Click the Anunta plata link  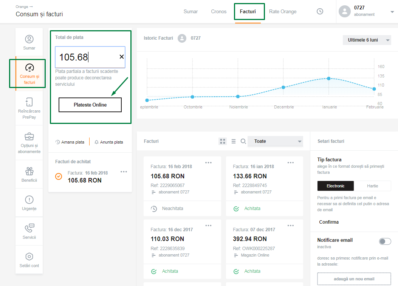(x=109, y=142)
